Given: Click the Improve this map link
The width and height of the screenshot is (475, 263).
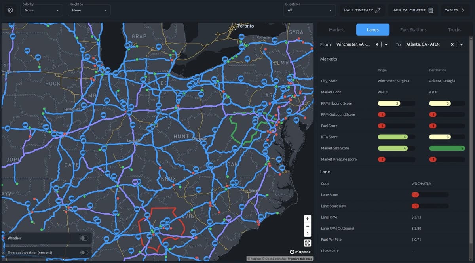Looking at the screenshot, I should 300,259.
